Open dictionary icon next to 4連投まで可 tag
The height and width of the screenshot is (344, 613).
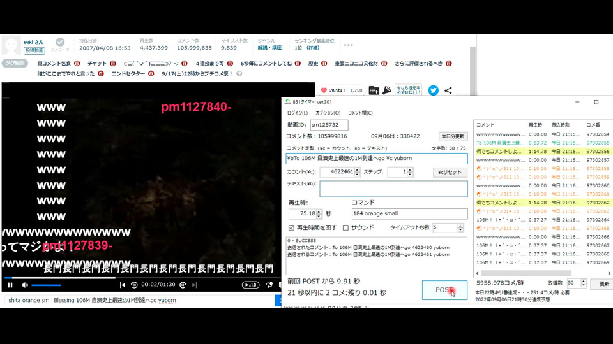[230, 63]
